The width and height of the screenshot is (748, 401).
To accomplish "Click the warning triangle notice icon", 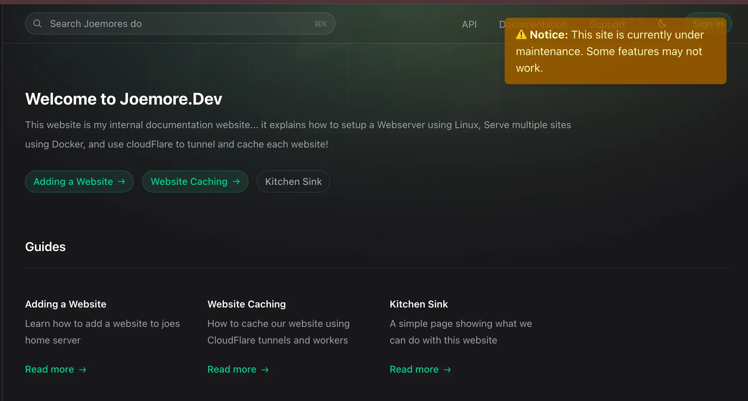I will coord(521,35).
